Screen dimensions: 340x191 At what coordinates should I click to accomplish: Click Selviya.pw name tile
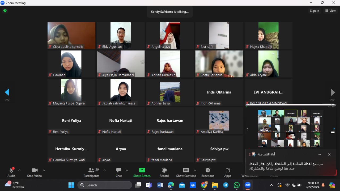coord(219,149)
